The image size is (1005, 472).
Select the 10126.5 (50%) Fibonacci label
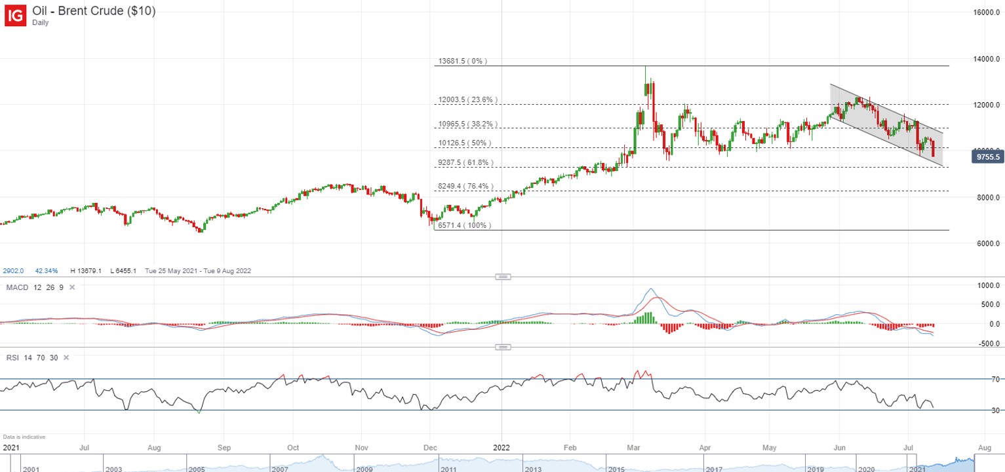(x=465, y=143)
